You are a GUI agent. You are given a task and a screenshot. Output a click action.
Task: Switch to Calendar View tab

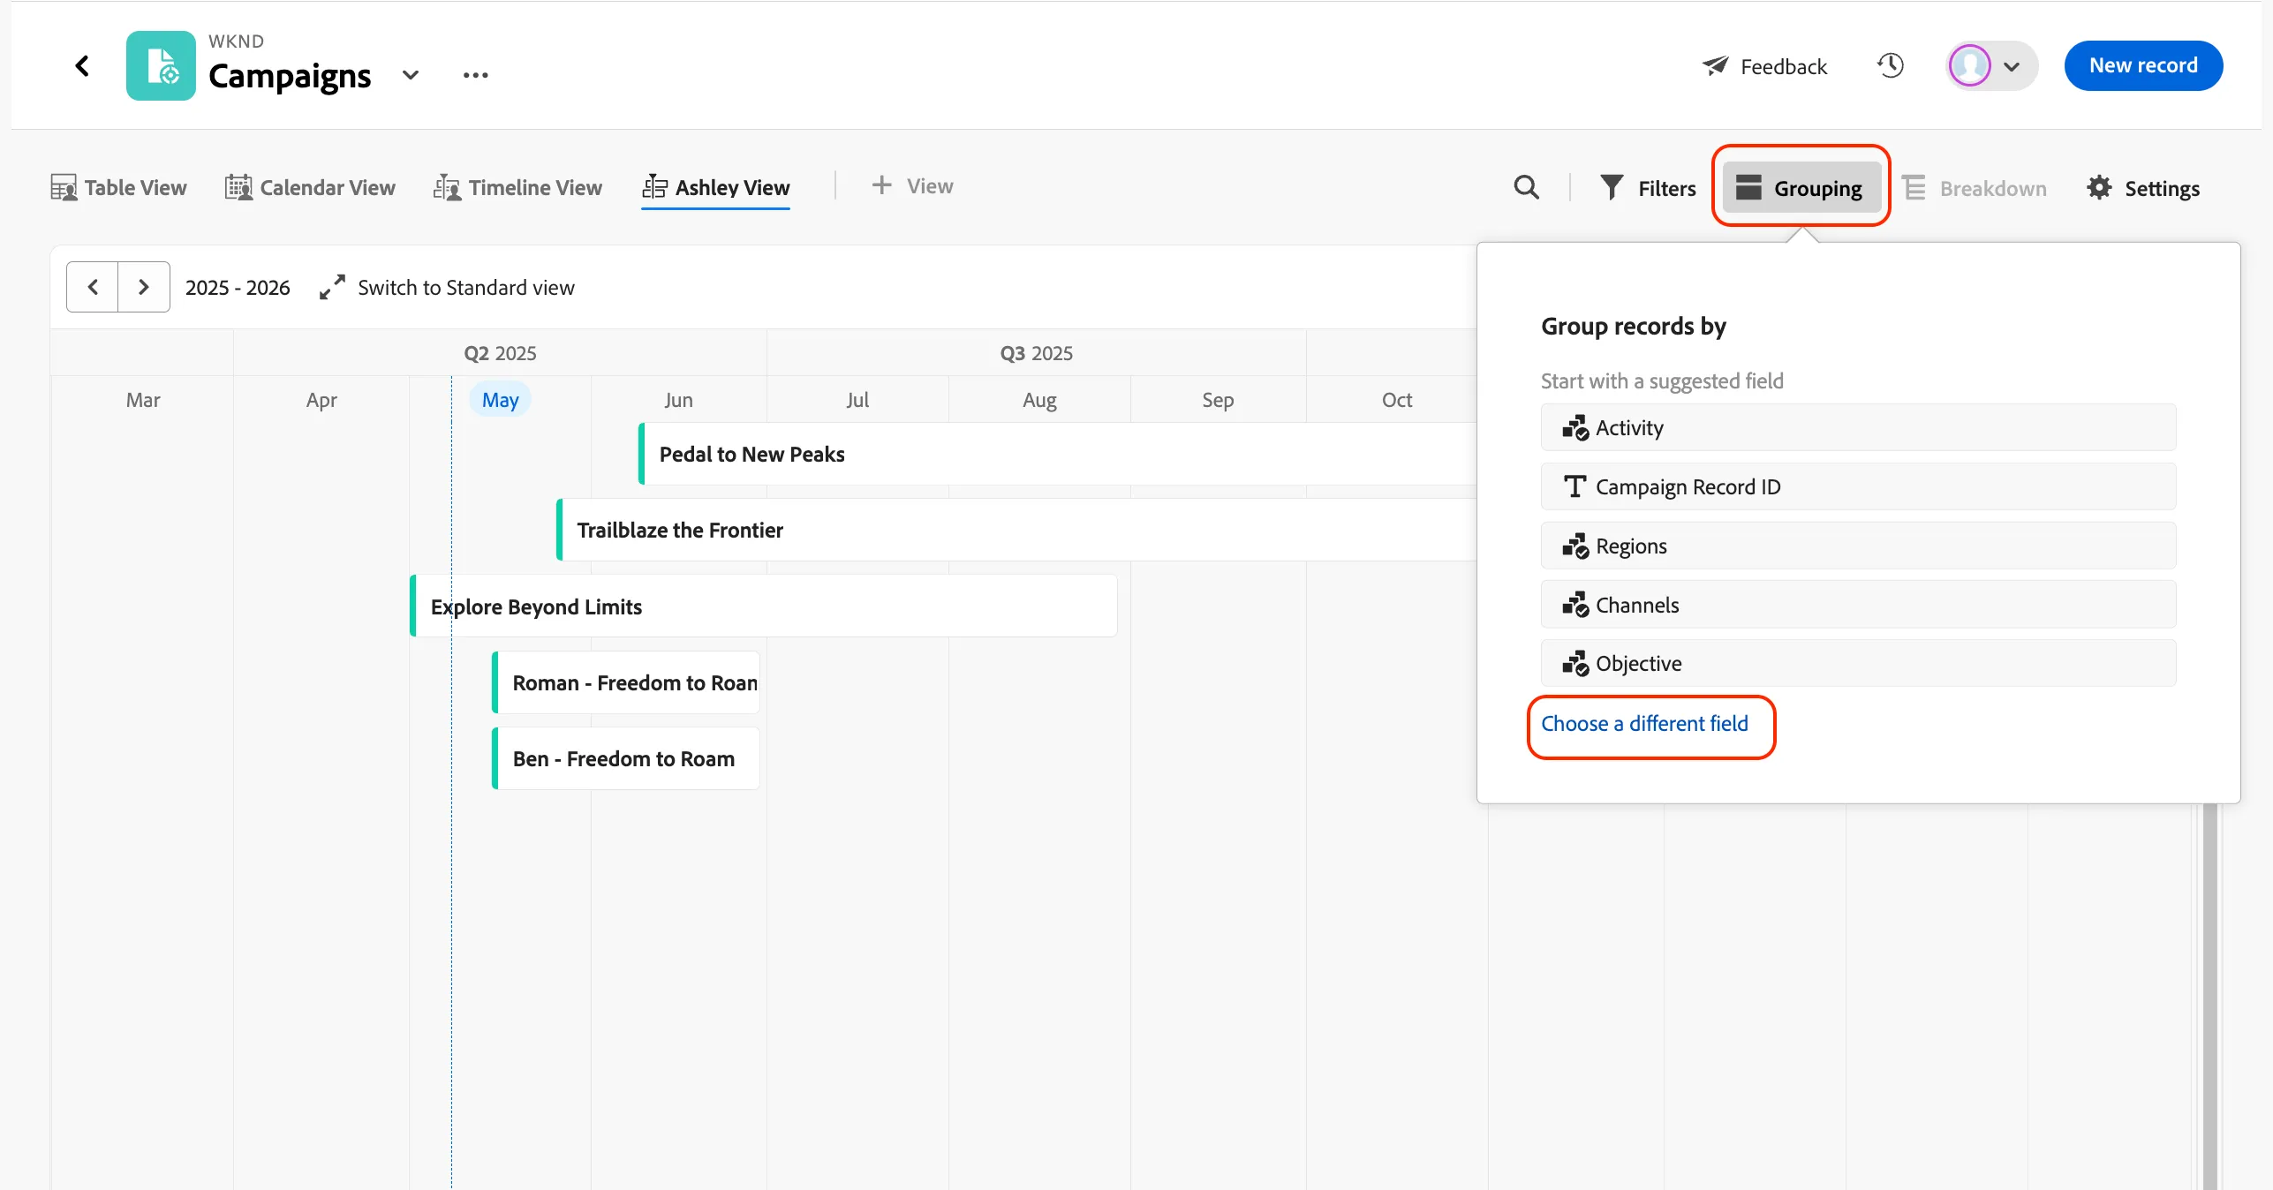310,188
